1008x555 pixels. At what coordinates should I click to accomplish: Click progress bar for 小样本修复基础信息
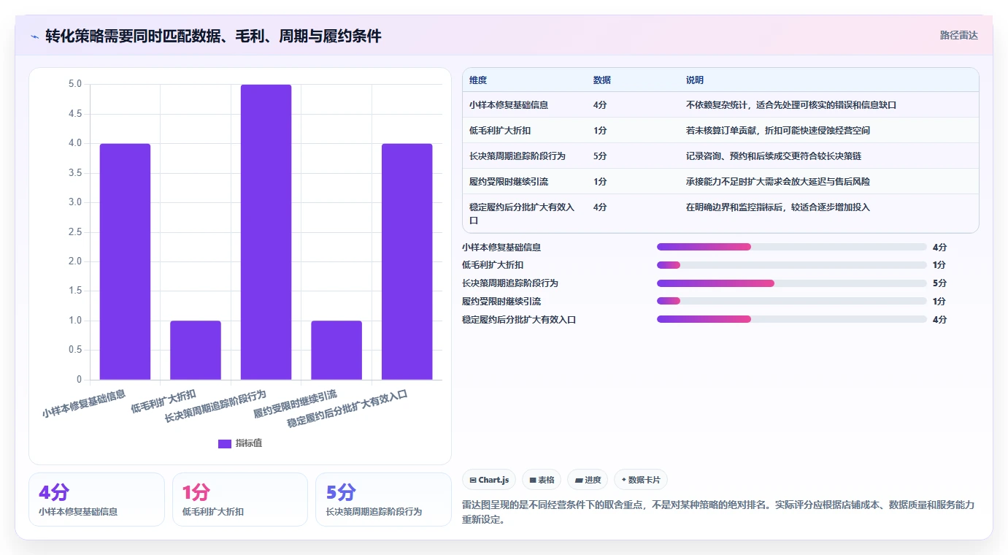[x=792, y=247]
